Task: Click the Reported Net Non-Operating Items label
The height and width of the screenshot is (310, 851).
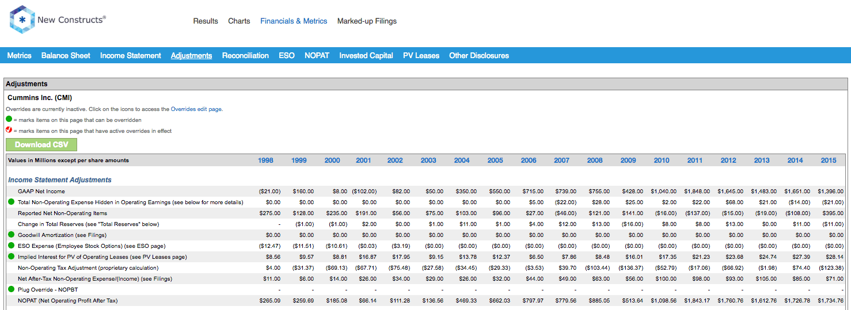Action: pos(62,213)
